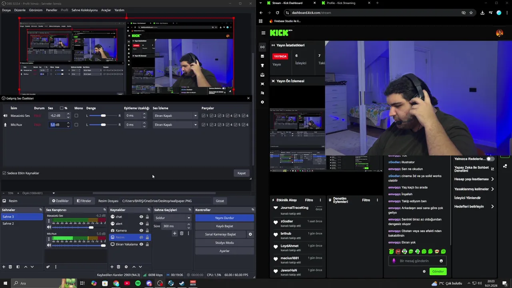Add a new source in Kaynaklar
The height and width of the screenshot is (288, 512).
pyautogui.click(x=112, y=267)
